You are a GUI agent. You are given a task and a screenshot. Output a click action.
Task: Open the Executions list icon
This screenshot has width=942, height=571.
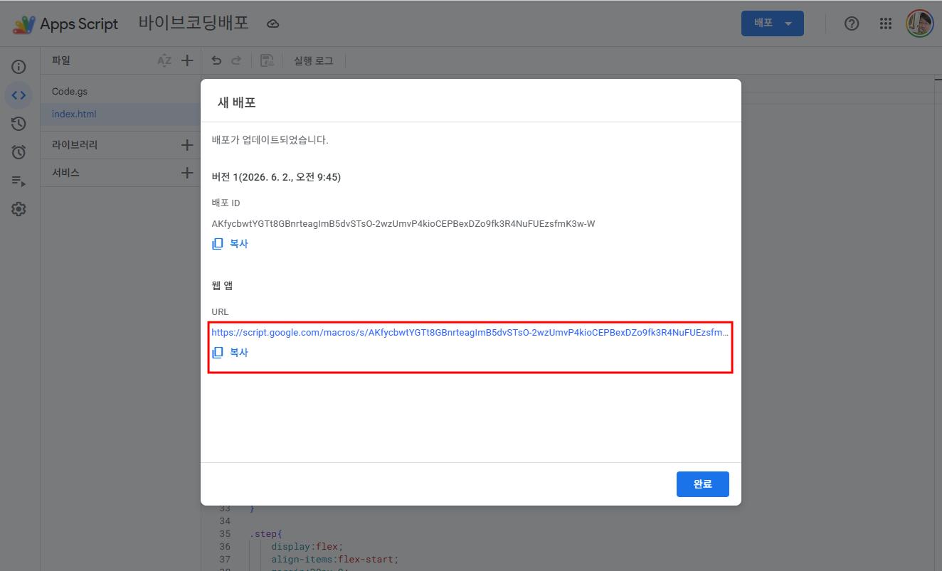click(18, 181)
